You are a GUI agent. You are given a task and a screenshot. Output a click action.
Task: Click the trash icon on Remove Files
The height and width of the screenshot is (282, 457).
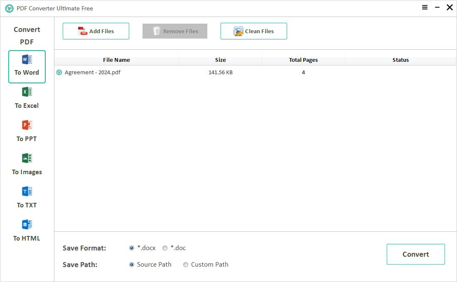(157, 31)
